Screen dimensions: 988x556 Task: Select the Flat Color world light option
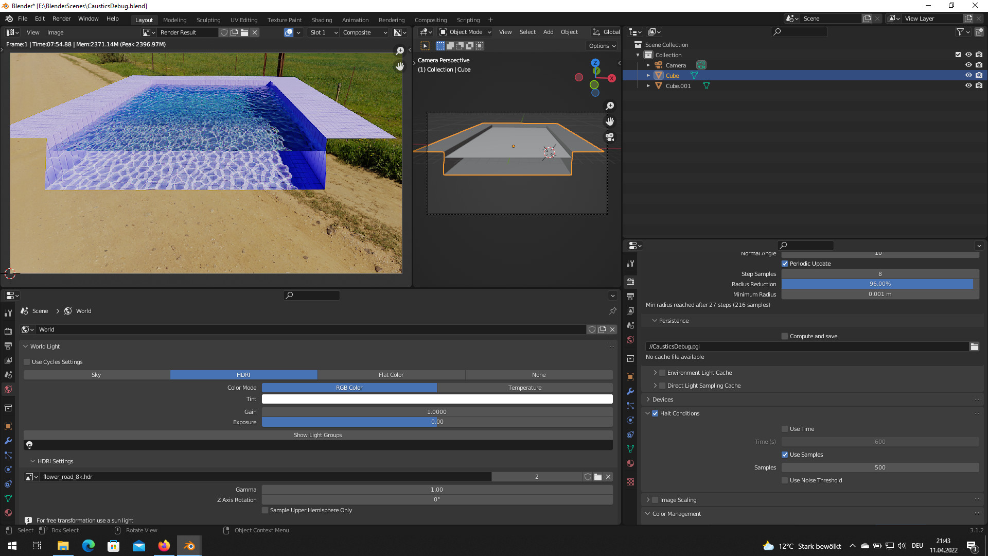click(391, 375)
